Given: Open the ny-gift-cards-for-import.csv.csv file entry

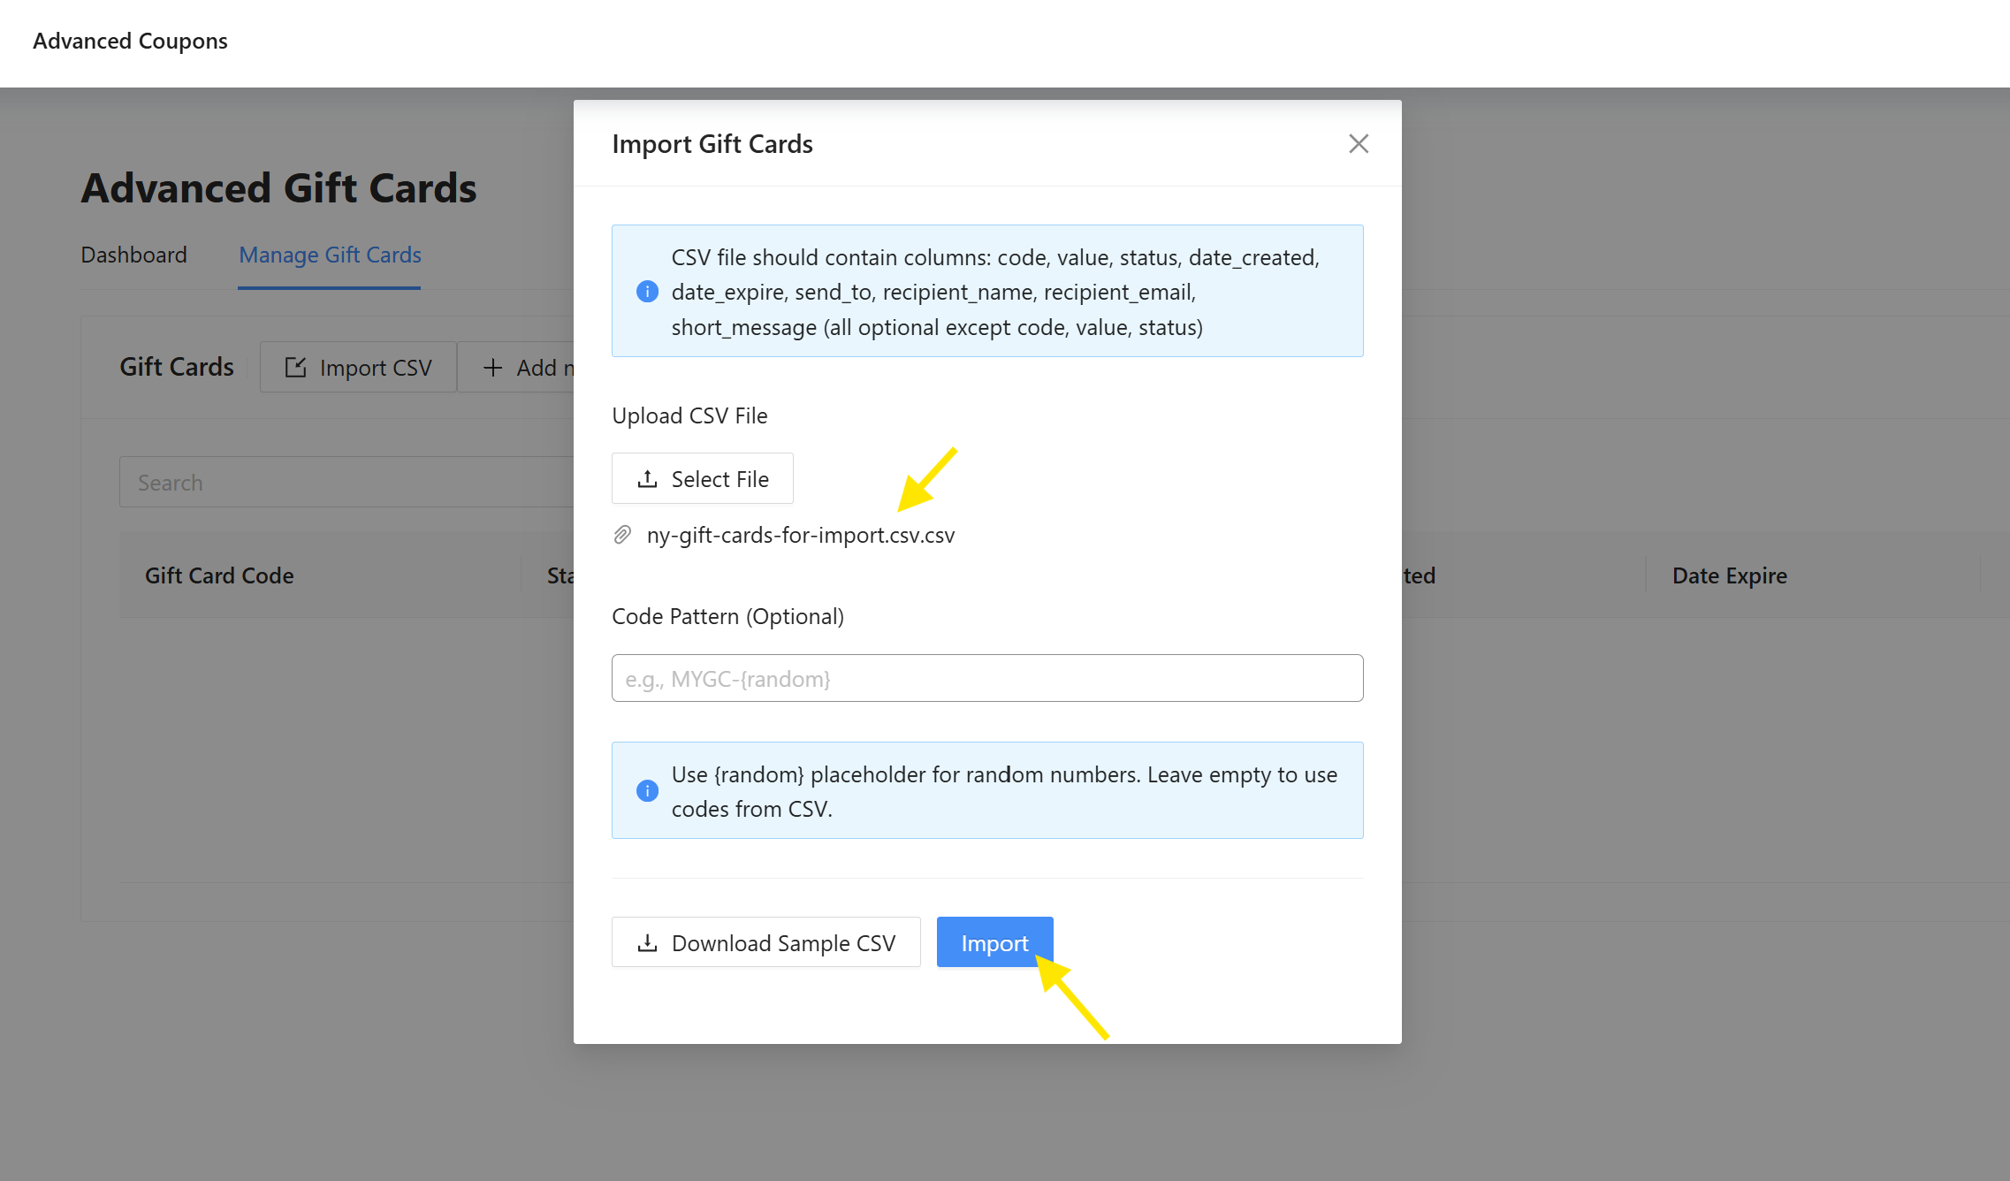Looking at the screenshot, I should [x=800, y=536].
